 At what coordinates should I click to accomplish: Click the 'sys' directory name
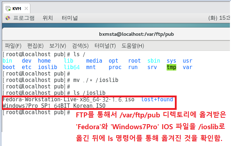tap(171, 61)
